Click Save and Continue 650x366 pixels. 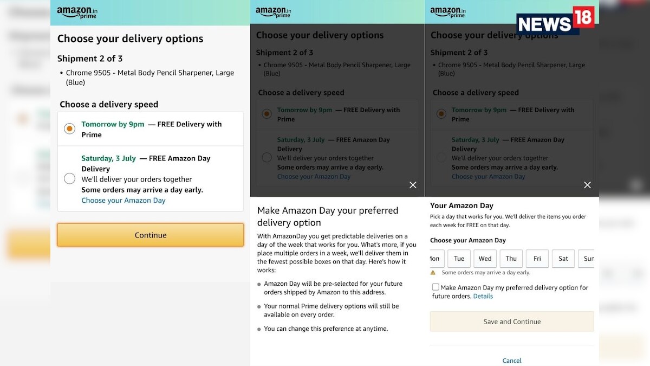pyautogui.click(x=511, y=321)
